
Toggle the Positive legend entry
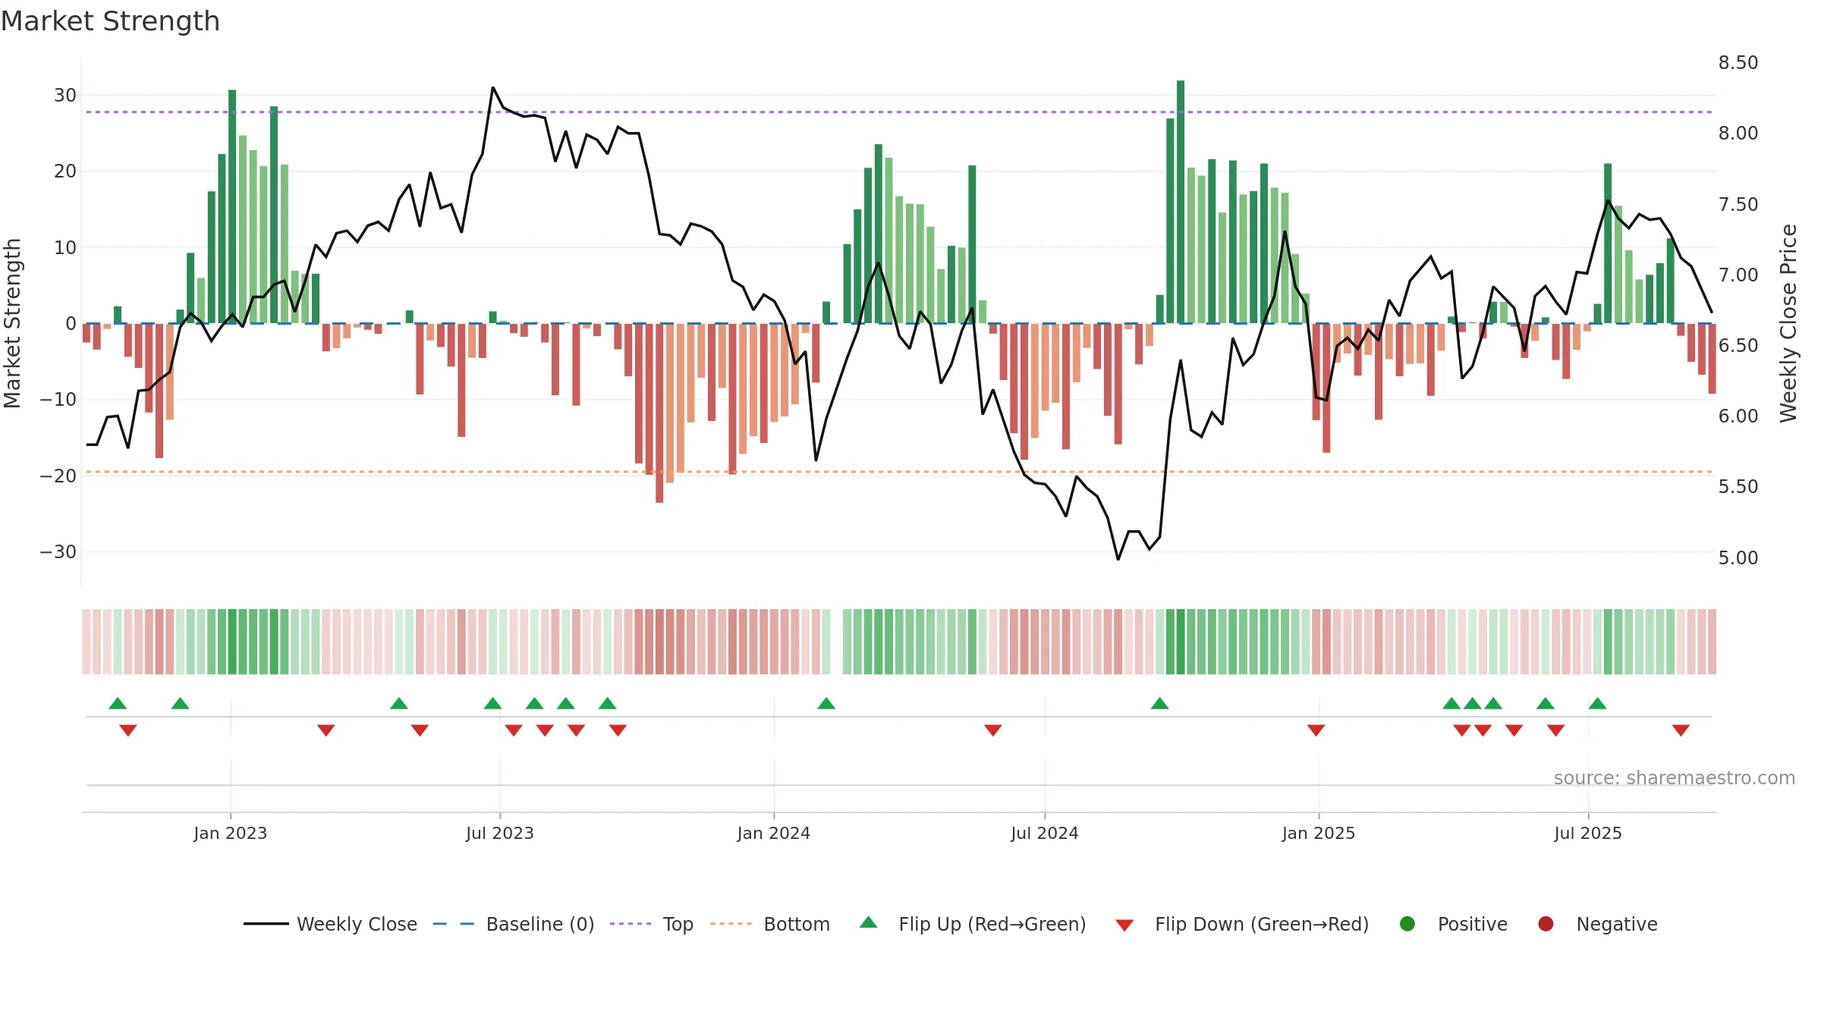tap(1453, 924)
